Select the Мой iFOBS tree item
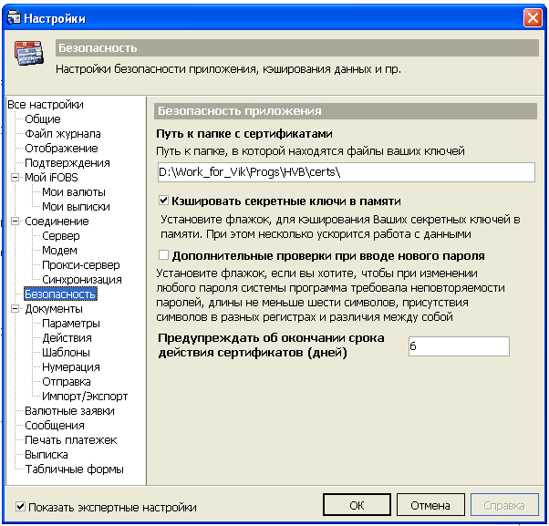Viewport: 549px width, 526px height. pos(51,178)
